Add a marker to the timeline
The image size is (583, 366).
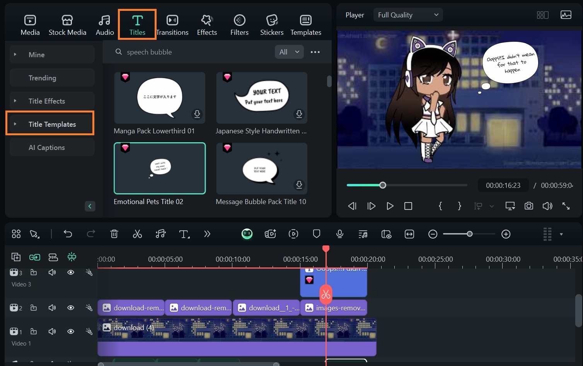tap(317, 234)
